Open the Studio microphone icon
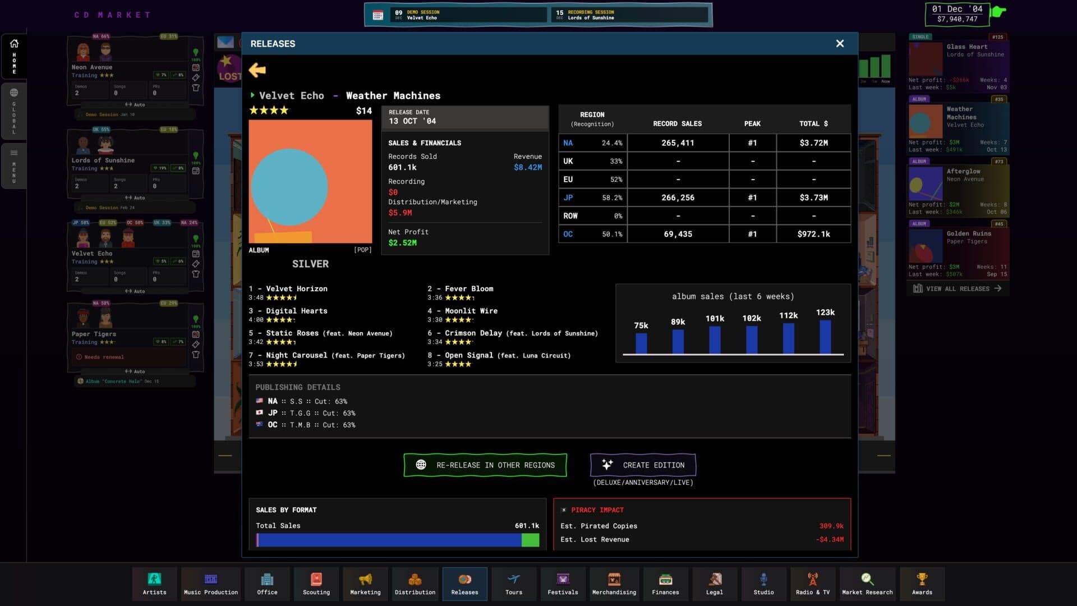Image resolution: width=1077 pixels, height=606 pixels. pyautogui.click(x=763, y=584)
